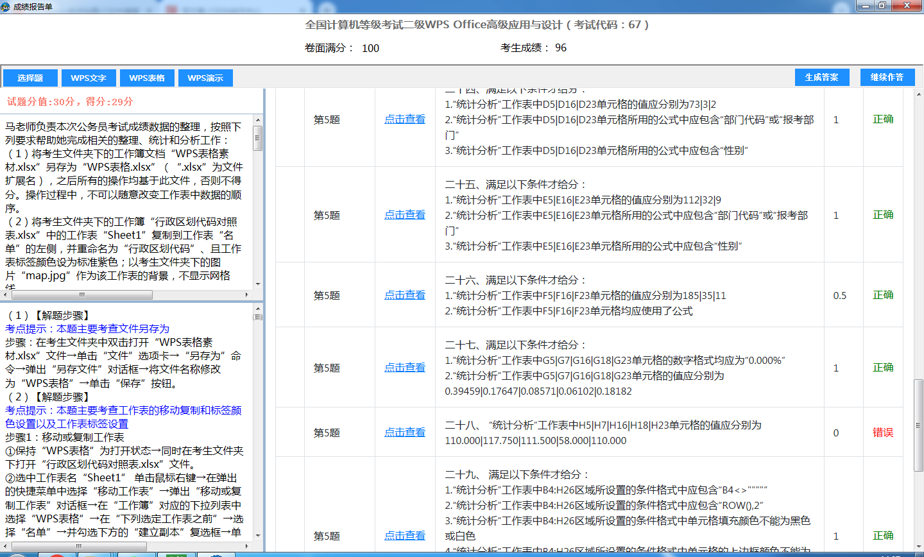Screen dimensions: 924x557
Task: Click vertical scroll thumb of question text panel
Action: click(x=258, y=138)
